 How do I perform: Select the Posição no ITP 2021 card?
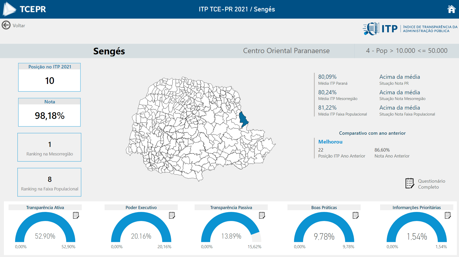point(49,77)
